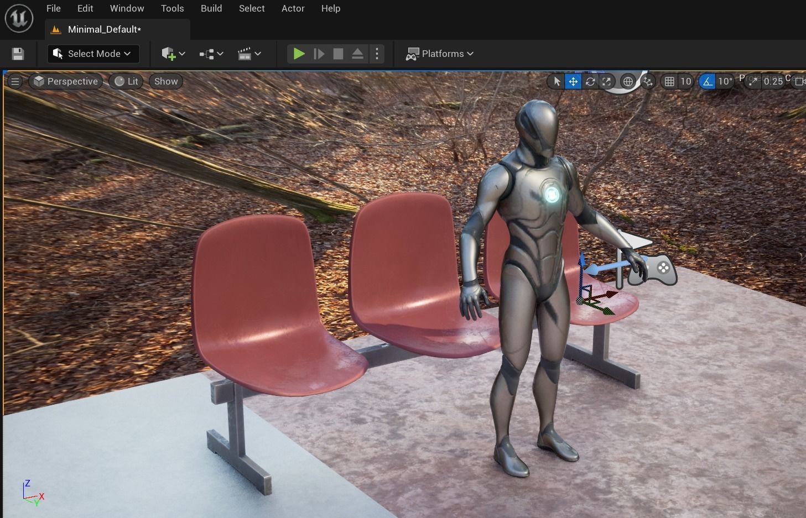Screen dimensions: 806x518
Task: Click the Show flags button
Action: (166, 81)
